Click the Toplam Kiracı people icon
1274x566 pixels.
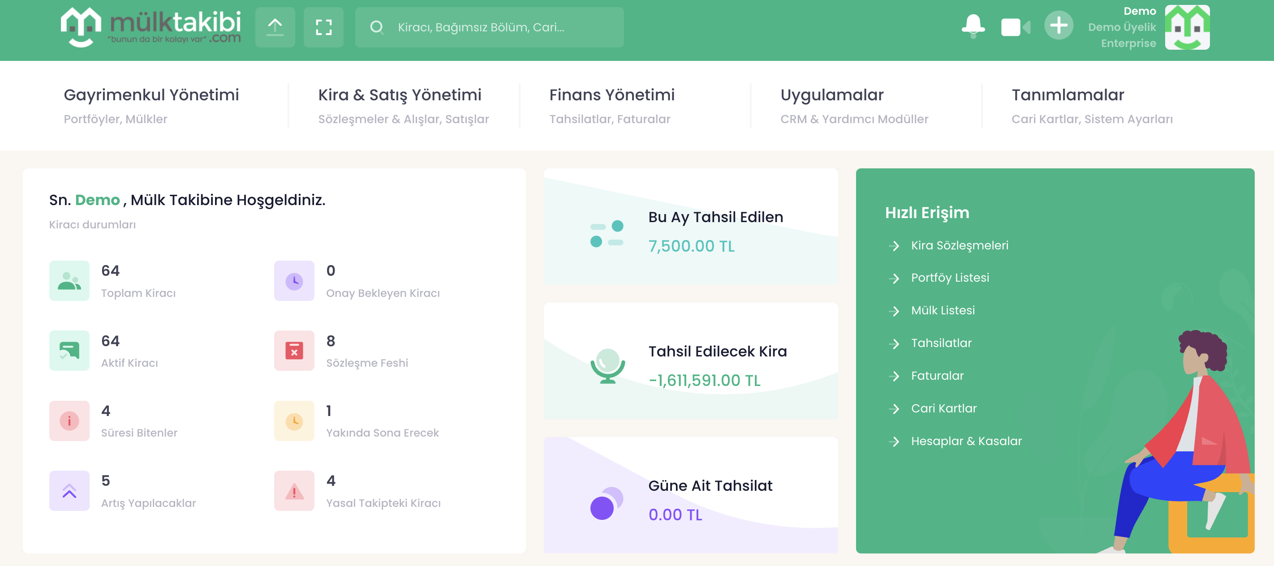click(x=69, y=281)
